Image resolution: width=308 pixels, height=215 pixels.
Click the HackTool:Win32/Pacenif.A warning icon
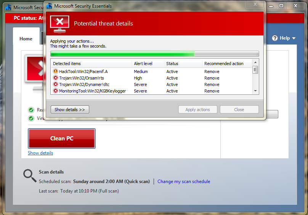pos(56,71)
